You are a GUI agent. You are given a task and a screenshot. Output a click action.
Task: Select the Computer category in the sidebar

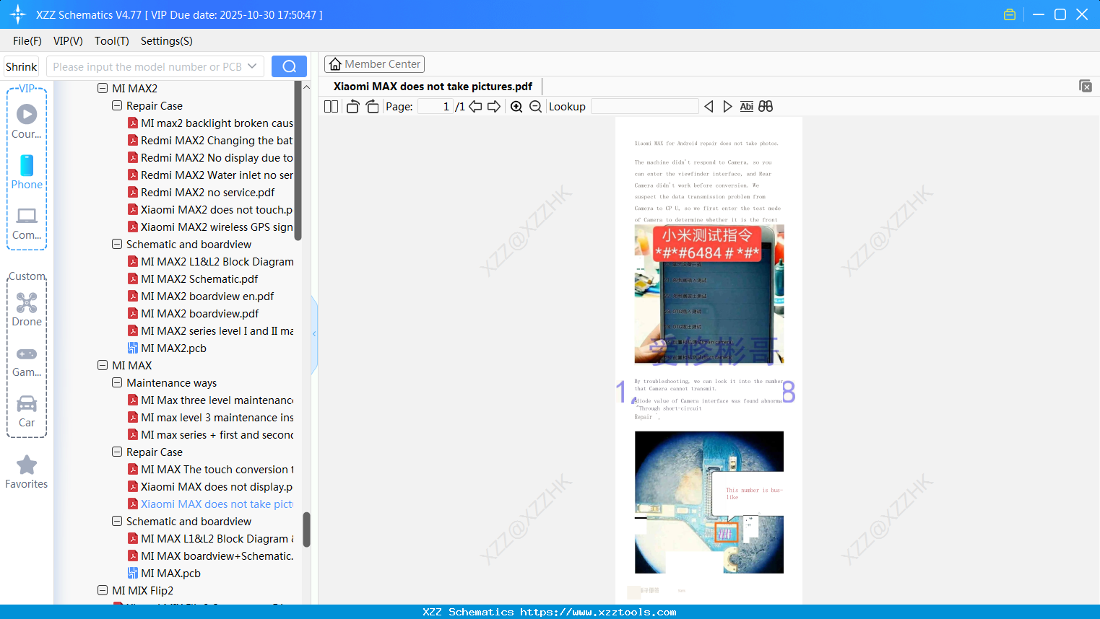27,223
